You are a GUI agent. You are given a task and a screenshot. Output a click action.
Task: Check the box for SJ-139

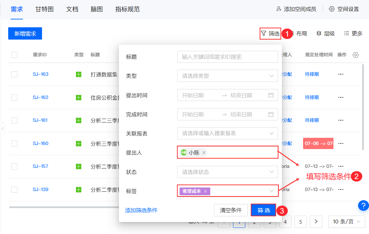point(14,190)
